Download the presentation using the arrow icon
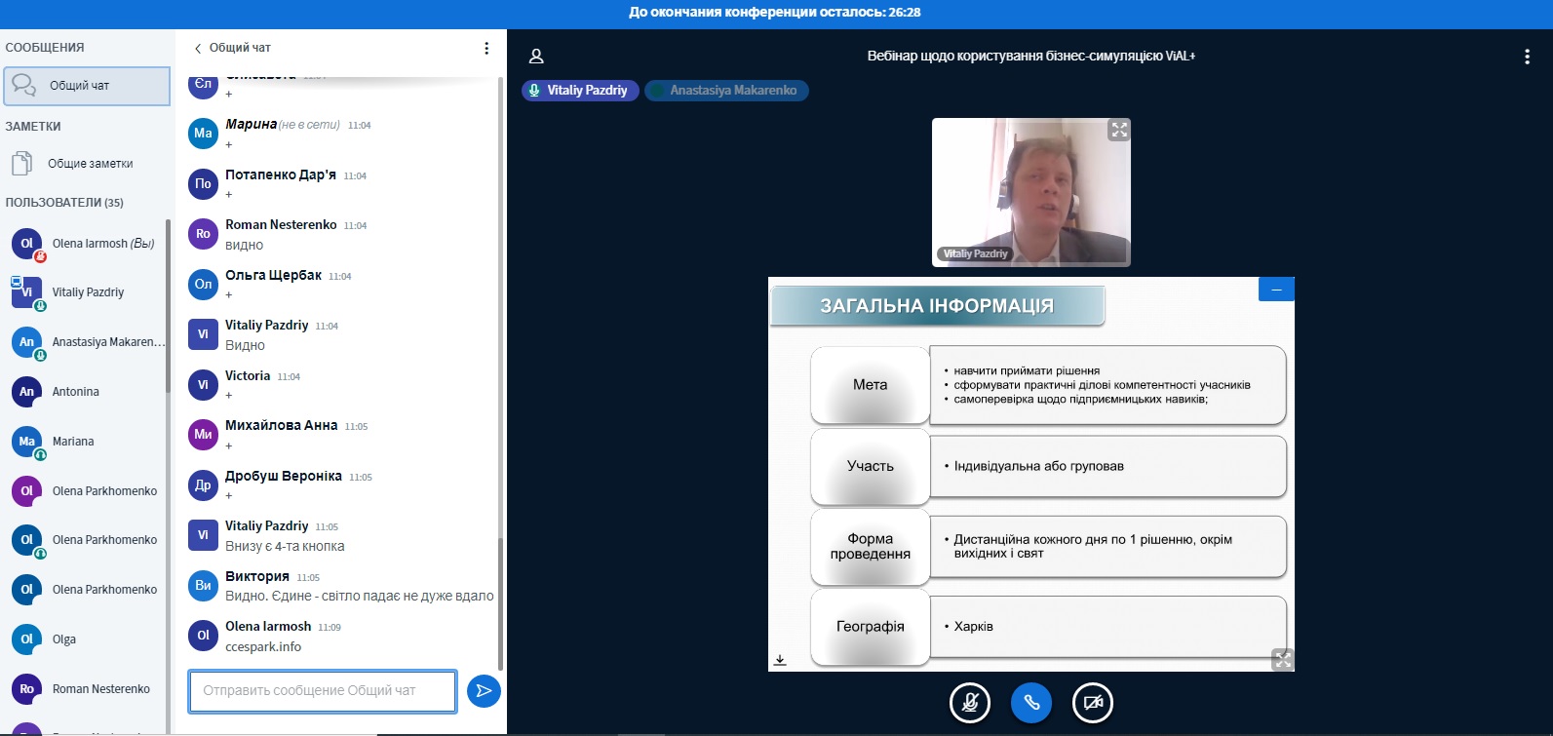Viewport: 1553px width, 736px height. tap(780, 660)
